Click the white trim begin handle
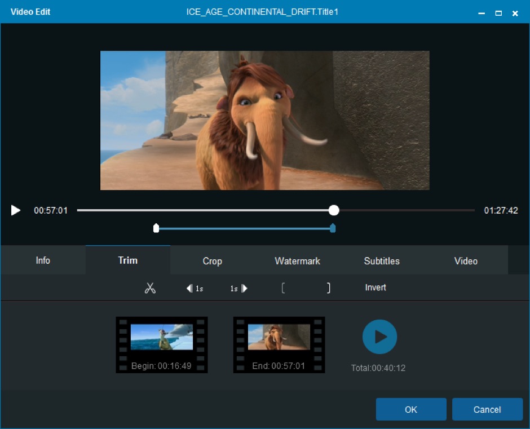 [156, 228]
